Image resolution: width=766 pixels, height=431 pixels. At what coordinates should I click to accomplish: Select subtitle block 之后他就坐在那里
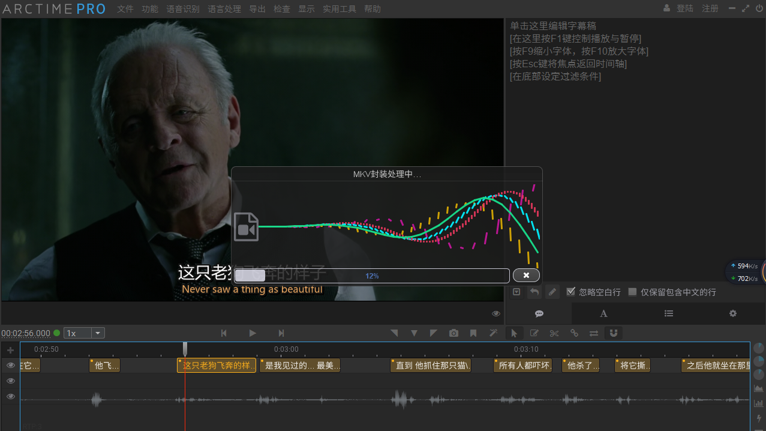716,365
